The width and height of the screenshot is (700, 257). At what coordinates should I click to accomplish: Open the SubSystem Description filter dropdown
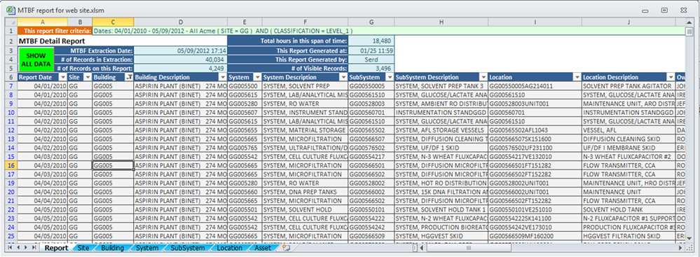[x=483, y=77]
